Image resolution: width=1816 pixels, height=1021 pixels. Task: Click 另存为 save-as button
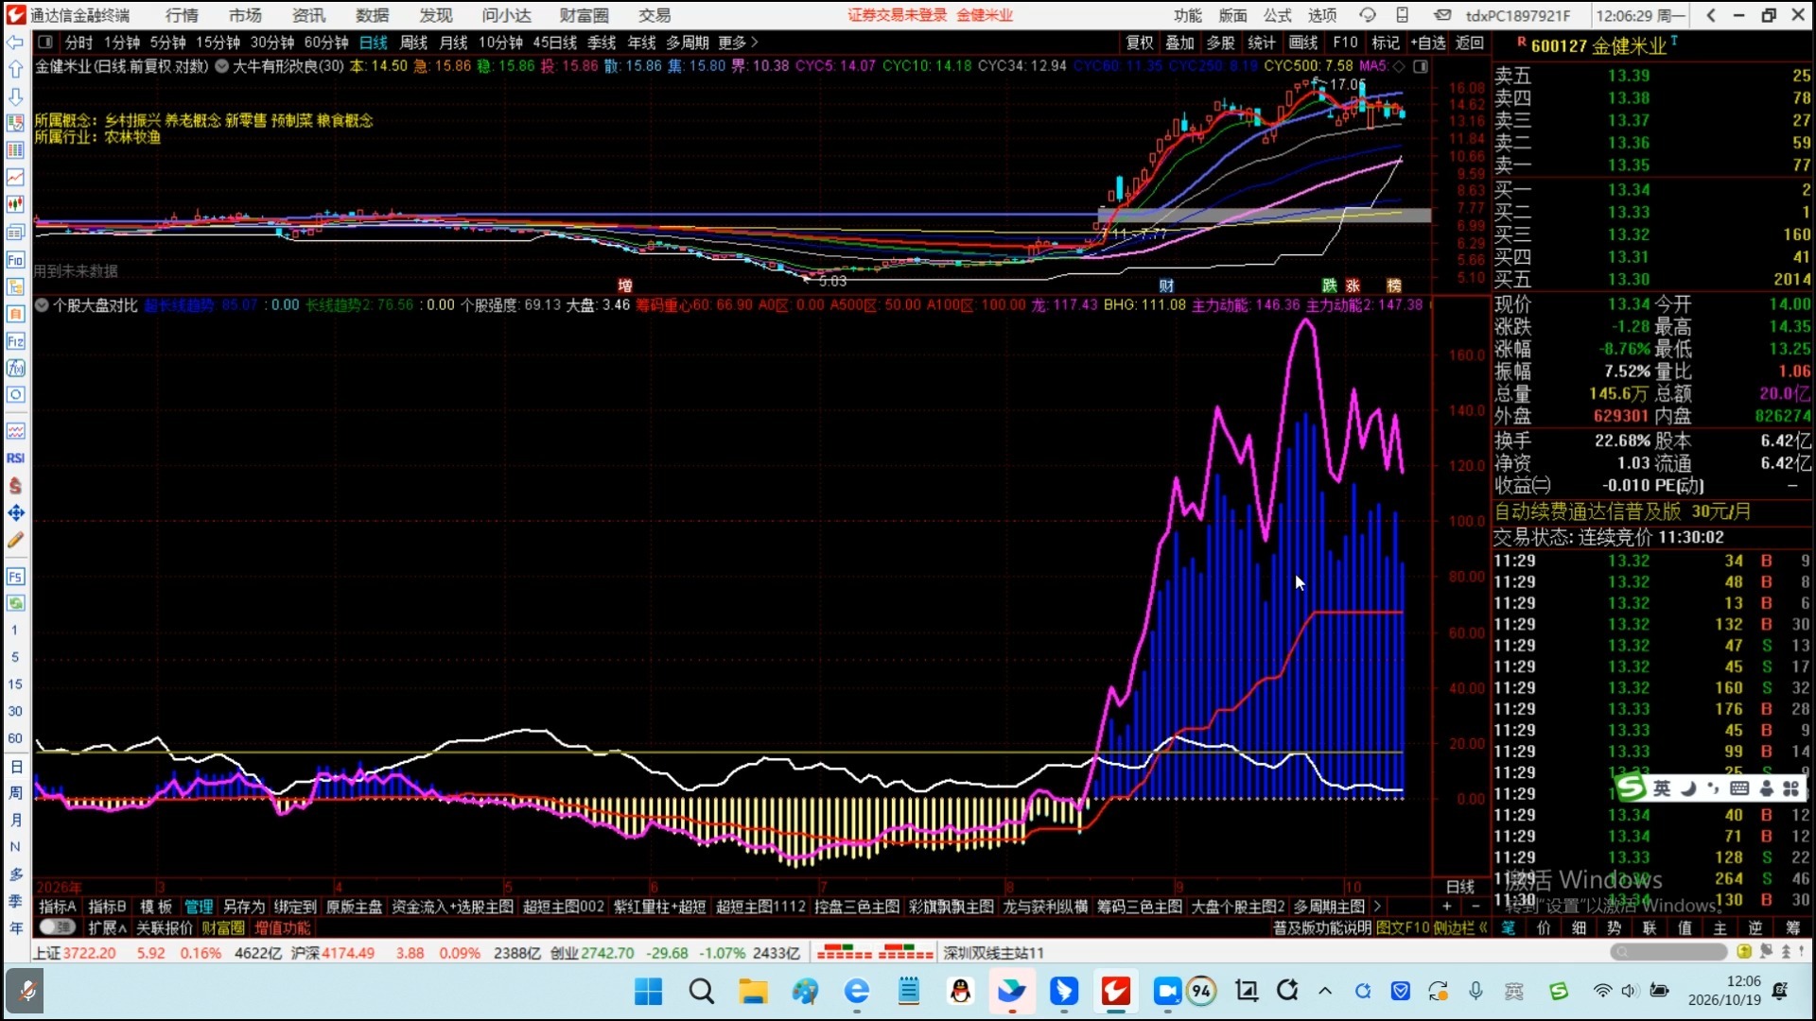244,906
